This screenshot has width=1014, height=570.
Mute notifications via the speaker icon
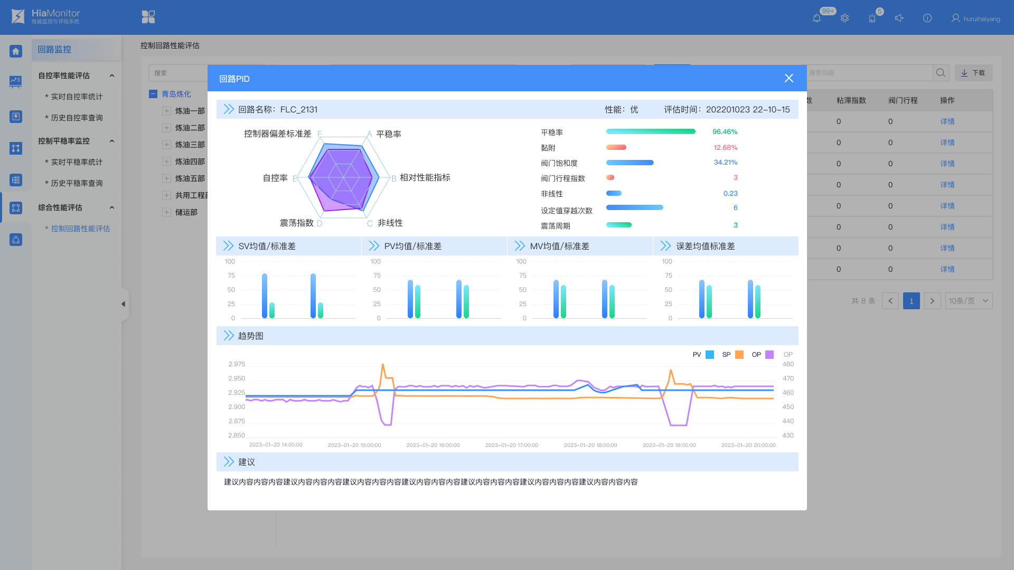click(x=899, y=17)
